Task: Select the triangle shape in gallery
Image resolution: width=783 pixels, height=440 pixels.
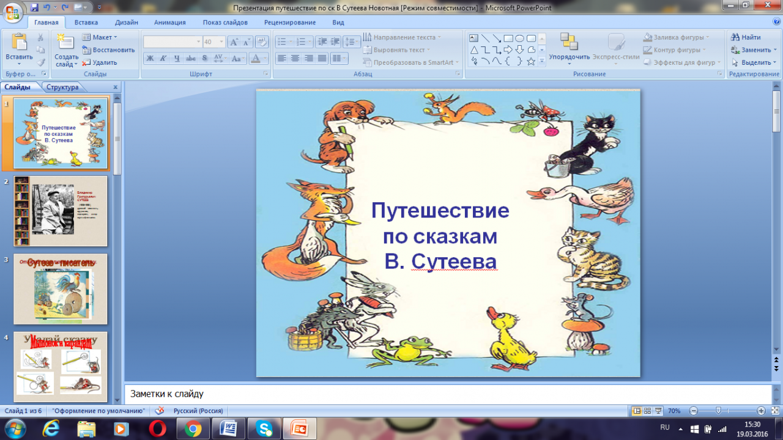Action: (473, 50)
